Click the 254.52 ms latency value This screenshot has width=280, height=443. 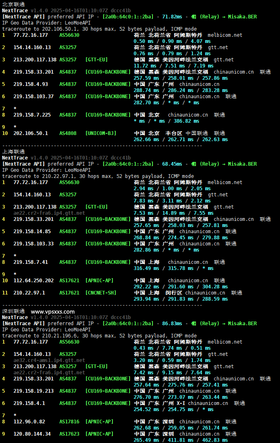146,409
